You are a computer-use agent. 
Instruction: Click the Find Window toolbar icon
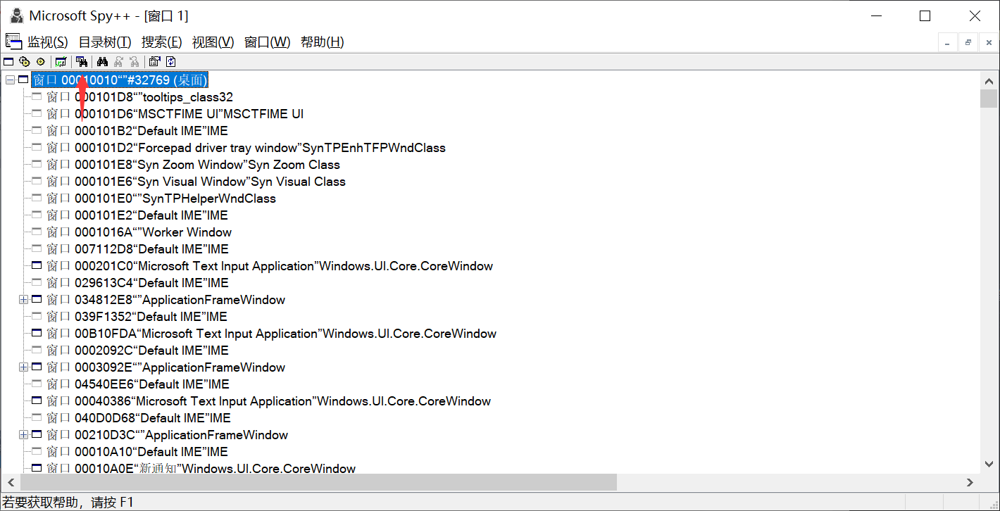click(x=82, y=62)
